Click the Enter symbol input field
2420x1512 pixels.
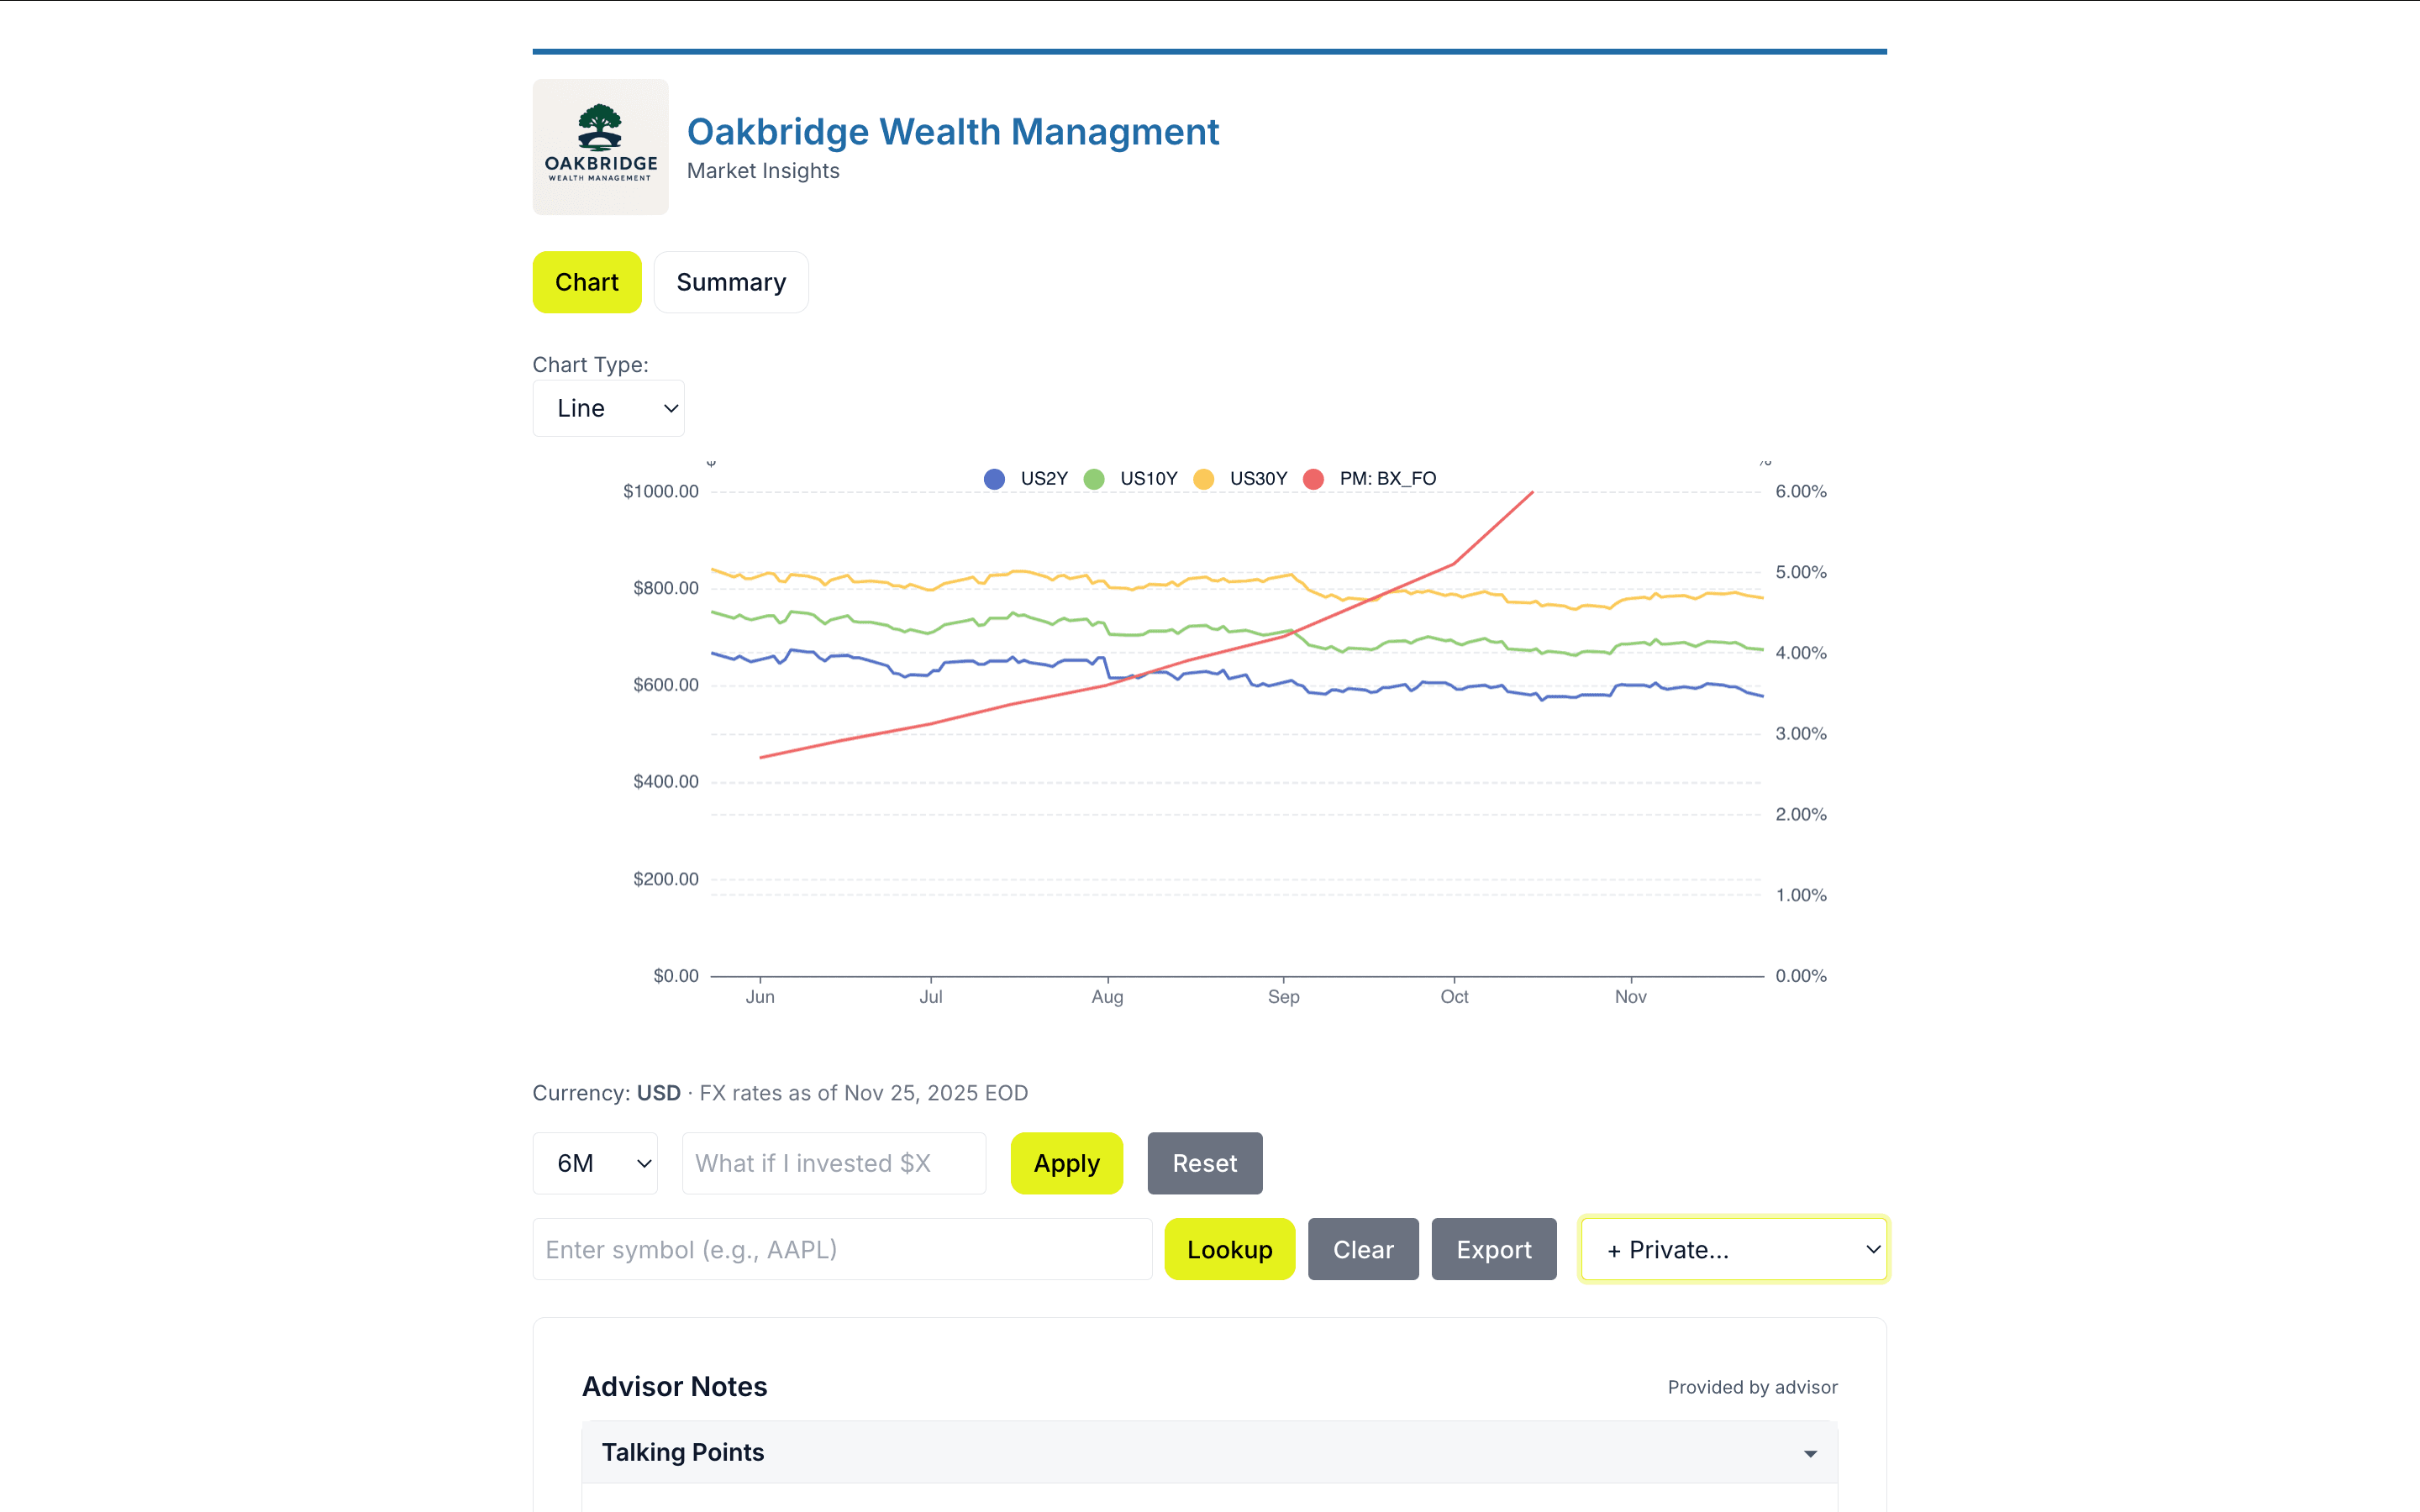coord(842,1249)
